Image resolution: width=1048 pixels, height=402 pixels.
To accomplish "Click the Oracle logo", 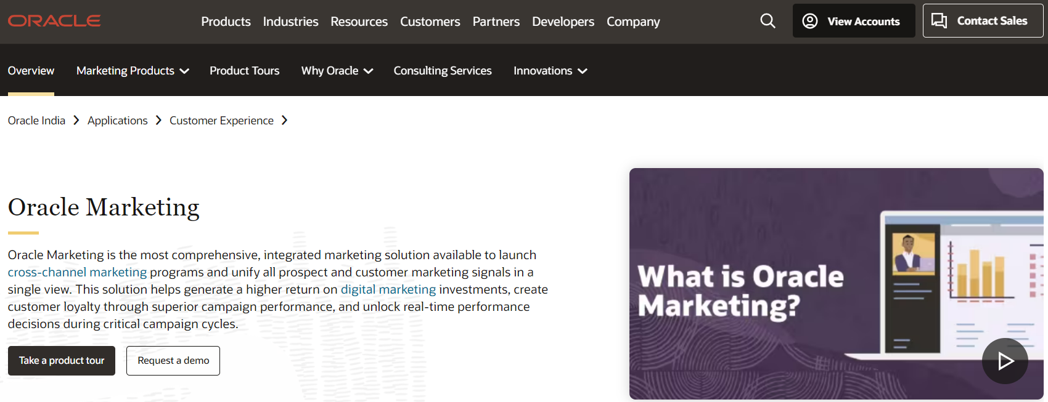I will 54,21.
